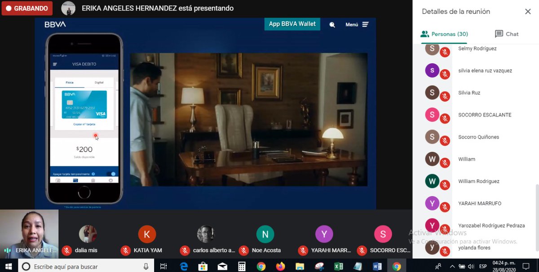Click the BBVA debit card image
Image resolution: width=539 pixels, height=272 pixels.
(84, 105)
